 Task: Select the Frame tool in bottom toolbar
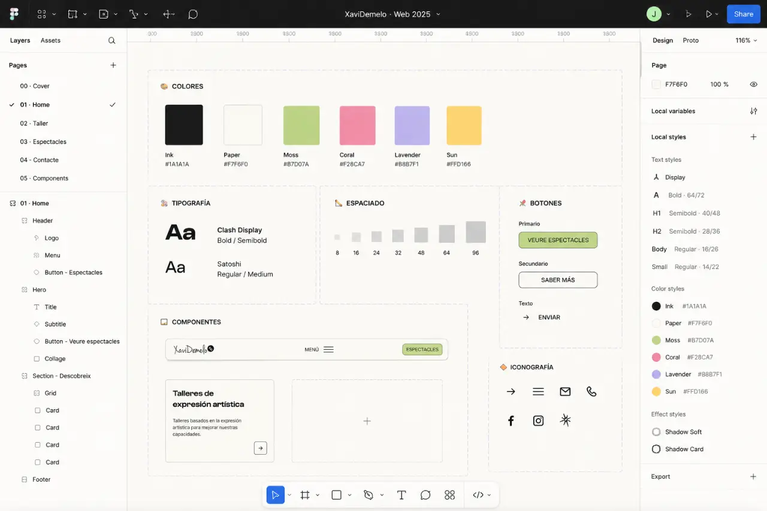click(305, 495)
